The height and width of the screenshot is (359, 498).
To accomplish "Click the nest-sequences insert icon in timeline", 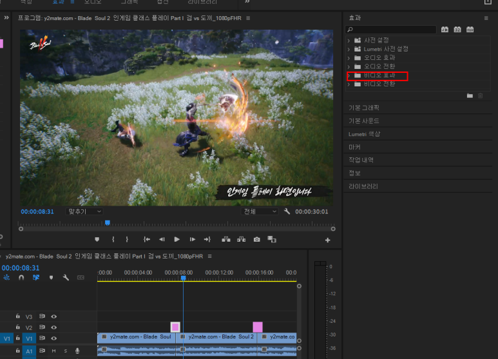I will 6,277.
